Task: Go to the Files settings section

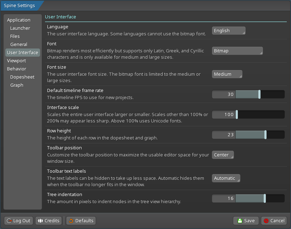Action: point(15,36)
